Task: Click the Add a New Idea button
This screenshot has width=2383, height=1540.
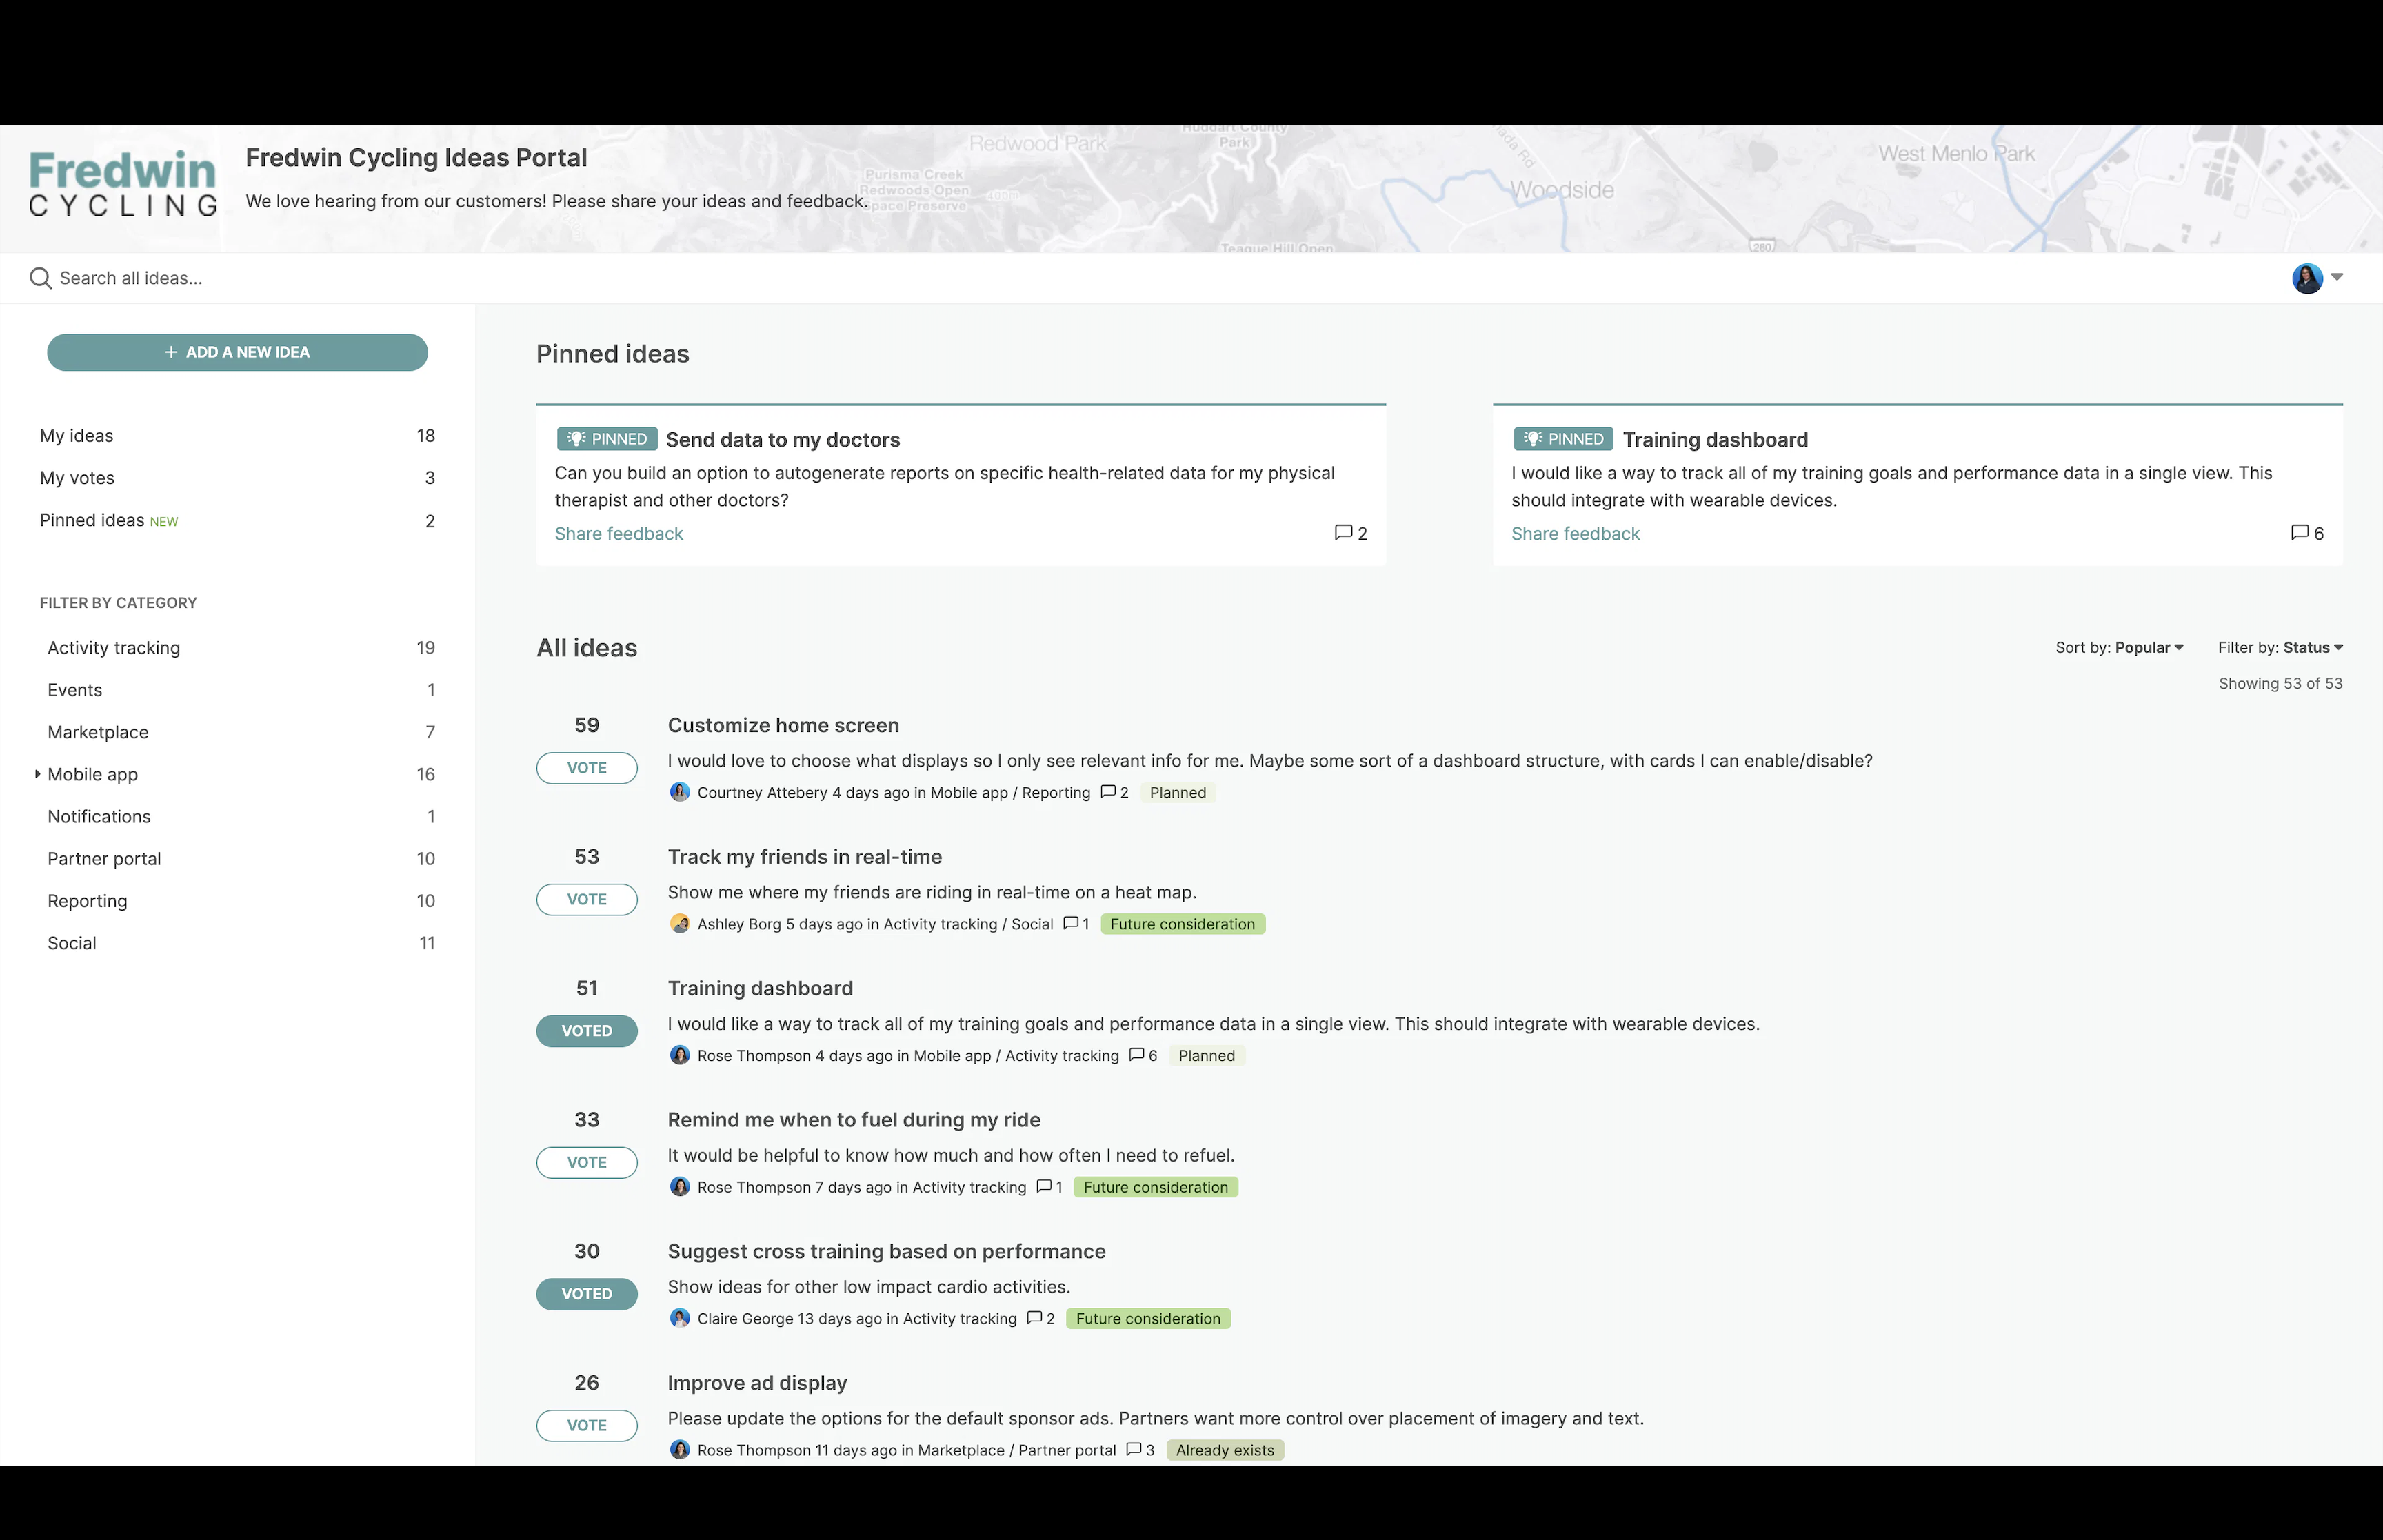Action: click(237, 352)
